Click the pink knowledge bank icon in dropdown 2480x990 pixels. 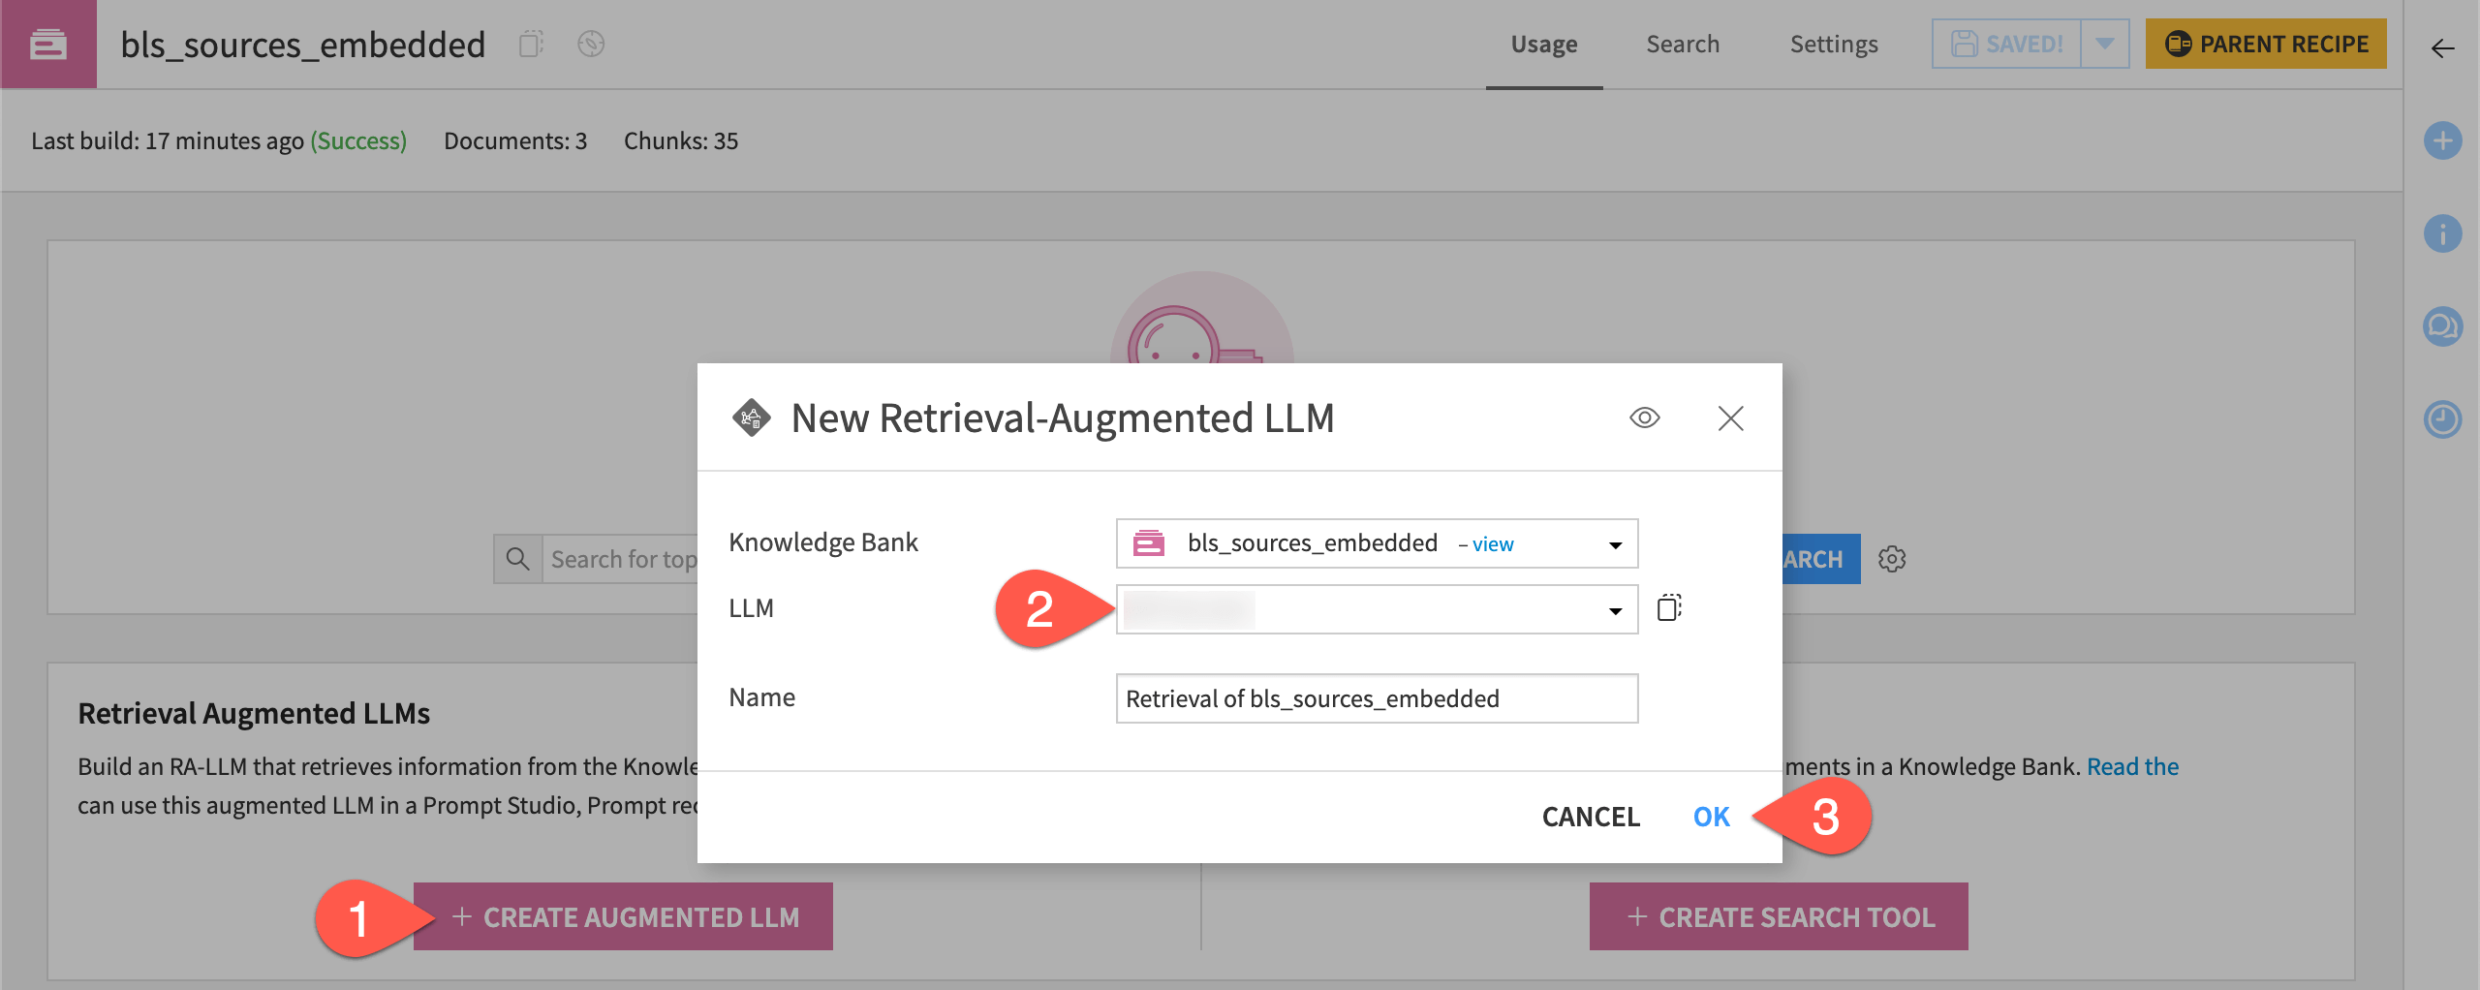(1151, 543)
